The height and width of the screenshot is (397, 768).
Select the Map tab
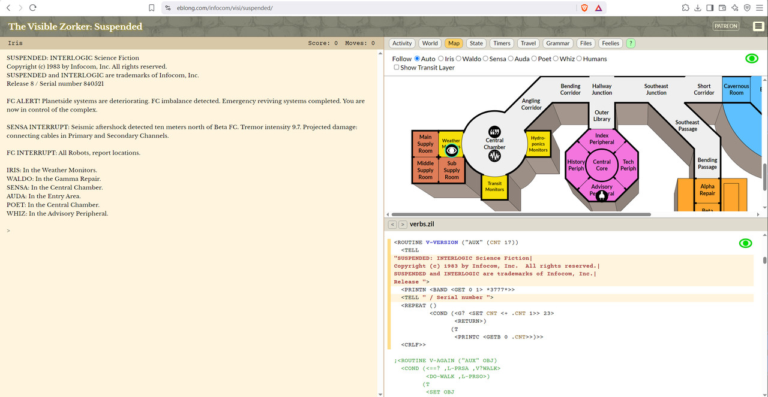coord(454,43)
